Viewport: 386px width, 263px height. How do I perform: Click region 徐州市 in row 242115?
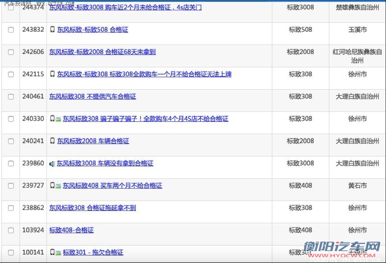[357, 74]
